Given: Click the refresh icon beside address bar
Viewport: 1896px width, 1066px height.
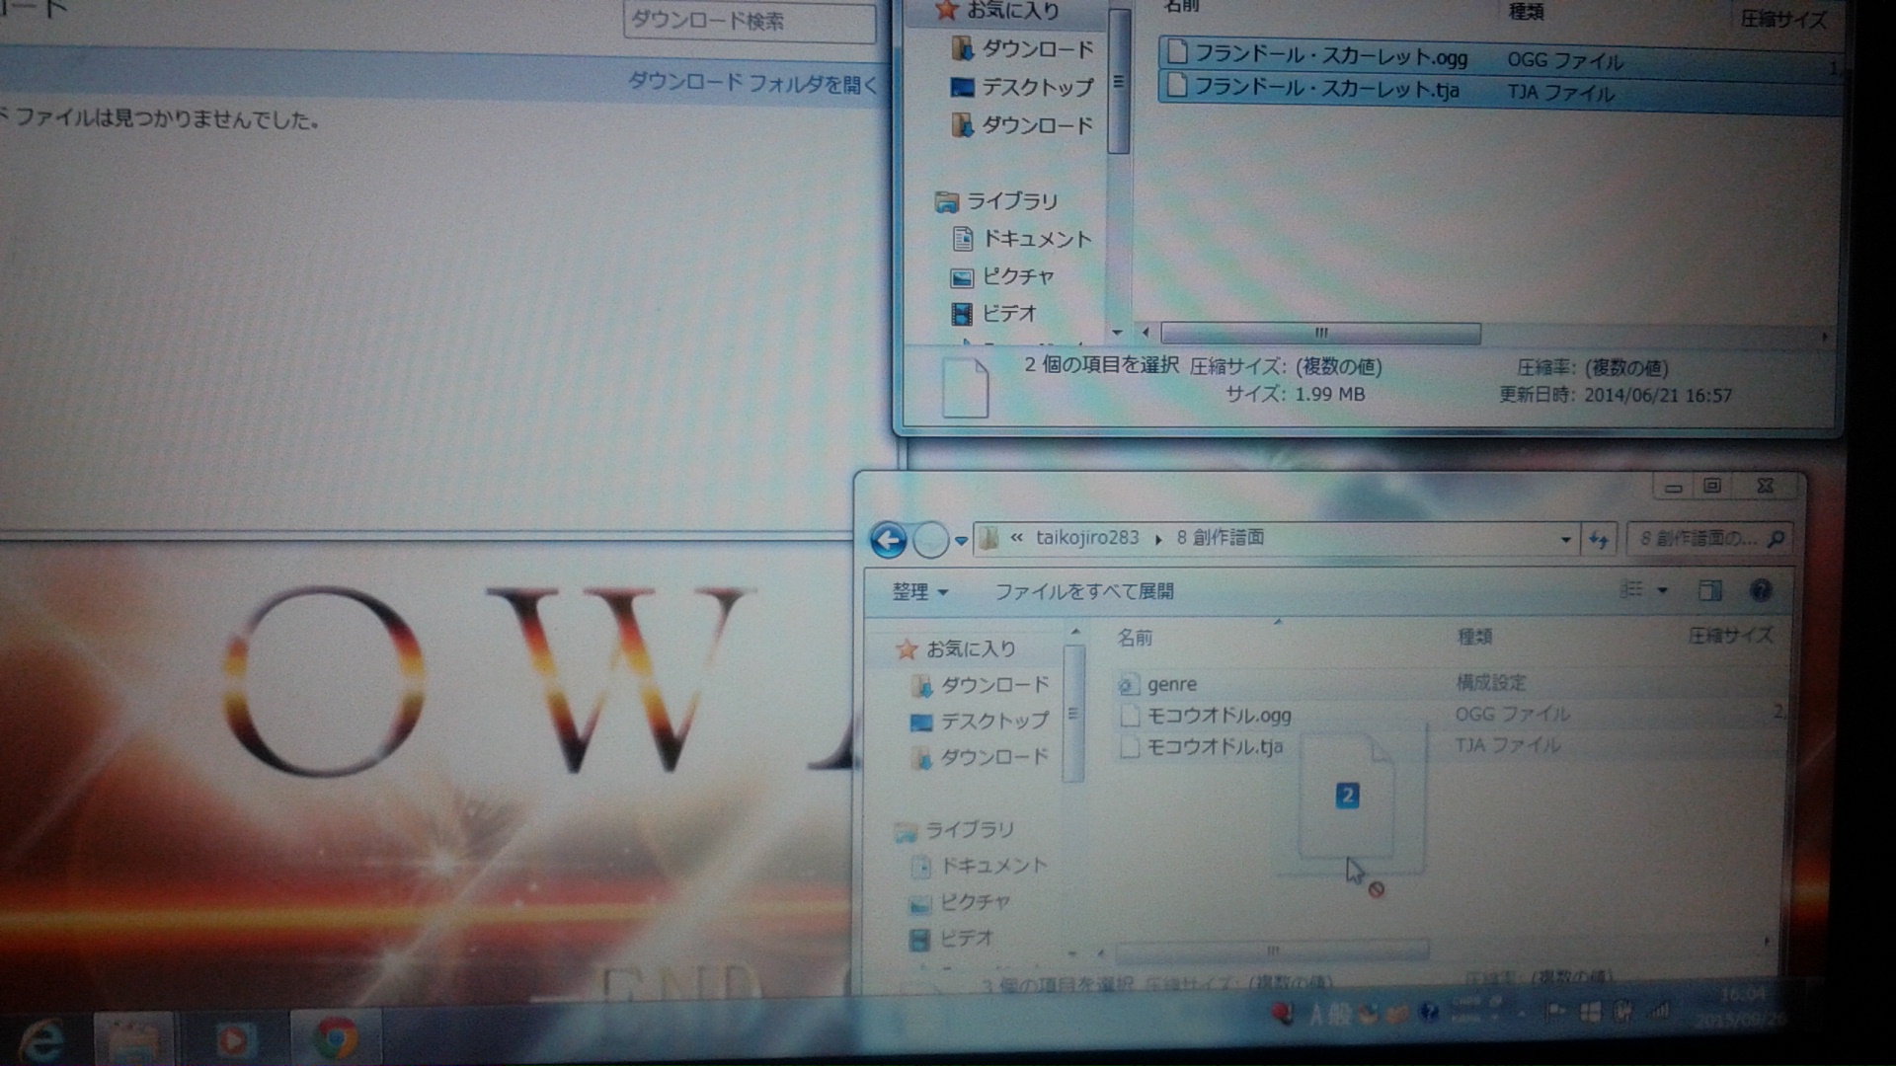Looking at the screenshot, I should pos(1599,539).
